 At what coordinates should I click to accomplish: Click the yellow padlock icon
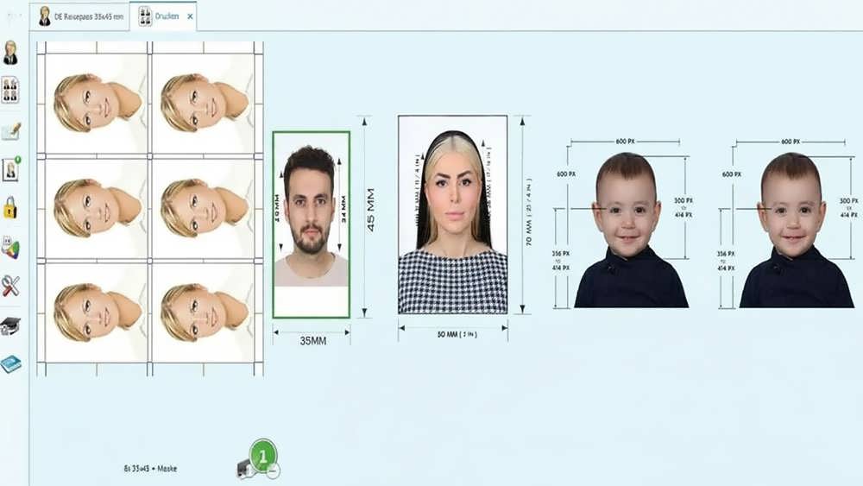click(x=10, y=208)
